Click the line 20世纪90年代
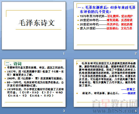139x114 pixels. (x=106, y=24)
